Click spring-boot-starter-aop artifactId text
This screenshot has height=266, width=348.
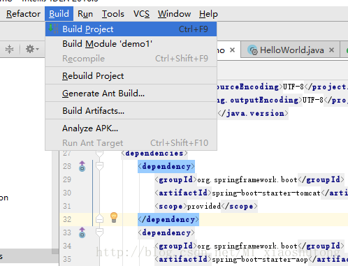point(260,259)
